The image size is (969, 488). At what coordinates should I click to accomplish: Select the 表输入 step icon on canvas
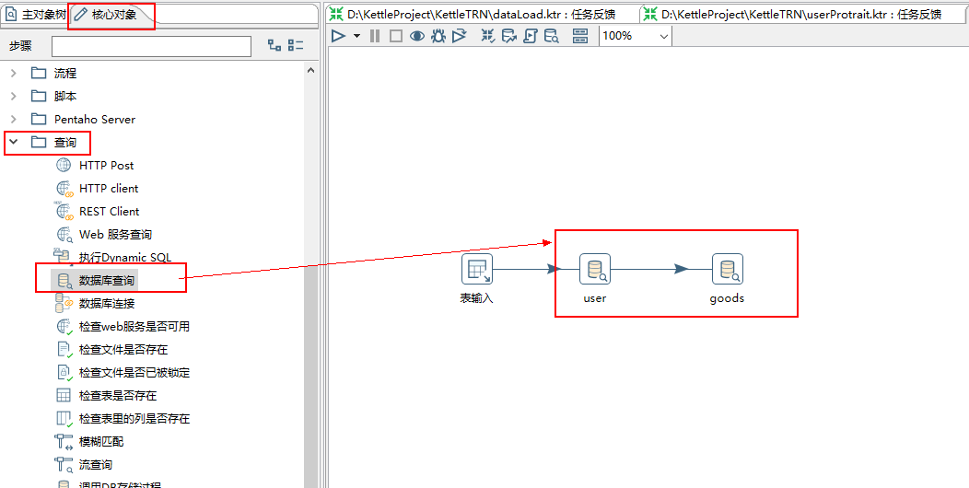point(477,270)
